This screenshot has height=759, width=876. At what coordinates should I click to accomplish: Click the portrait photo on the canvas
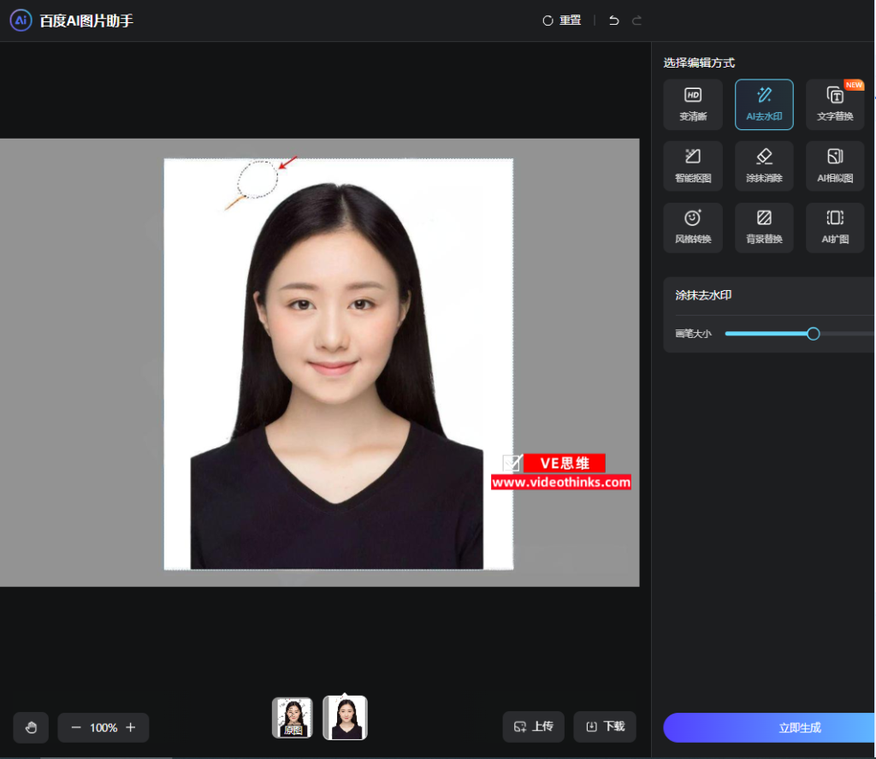(339, 365)
